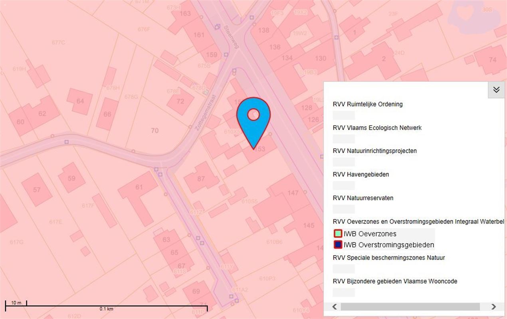The width and height of the screenshot is (507, 319).
Task: Choose the RVV Natuurreservaten legend entry
Action: pos(363,198)
